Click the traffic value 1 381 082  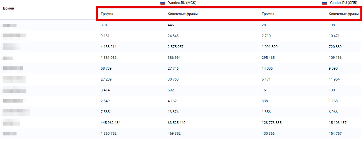tap(109, 58)
